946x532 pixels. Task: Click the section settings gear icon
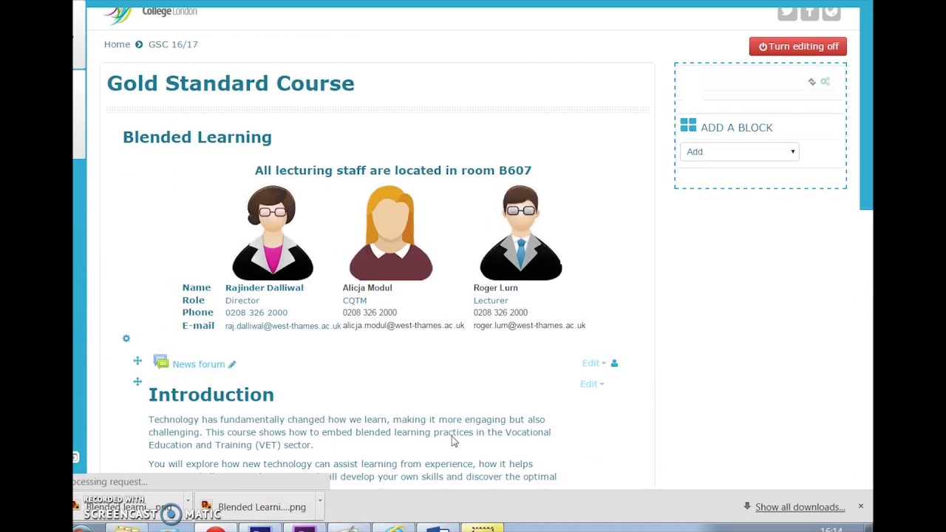[x=126, y=338]
